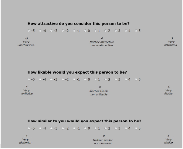Choose -3 on the similarity scale

point(51,128)
